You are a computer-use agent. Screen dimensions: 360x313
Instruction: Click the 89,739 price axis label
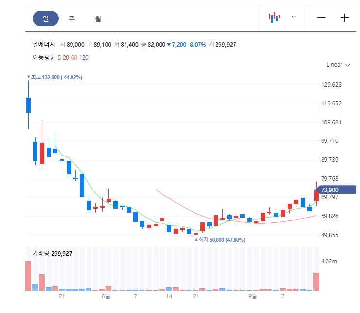(330, 160)
